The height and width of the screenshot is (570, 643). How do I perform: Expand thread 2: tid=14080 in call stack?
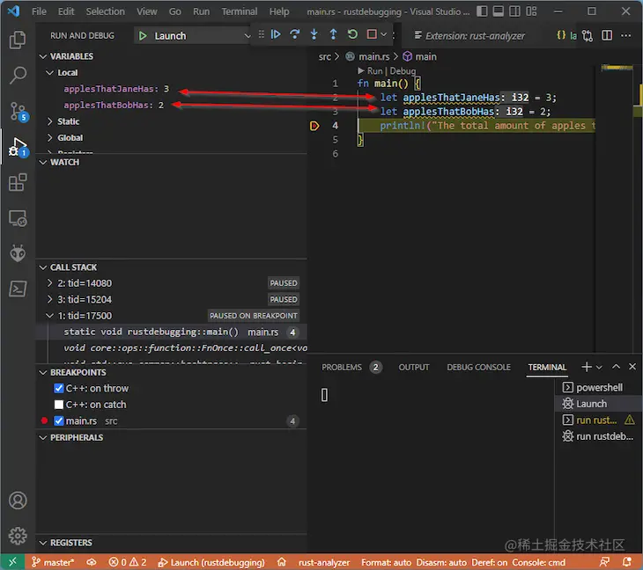50,283
